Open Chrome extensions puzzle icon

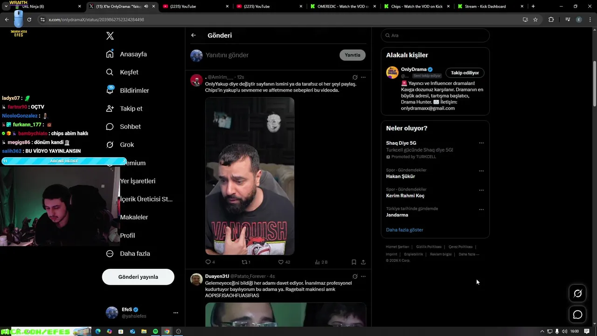tap(551, 20)
